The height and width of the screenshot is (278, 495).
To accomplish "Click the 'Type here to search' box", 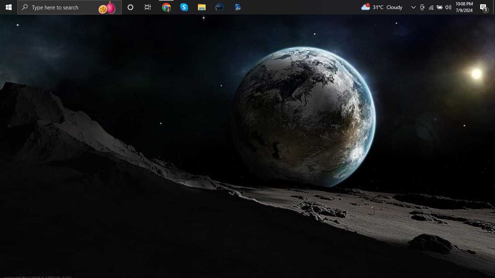I will 70,7.
